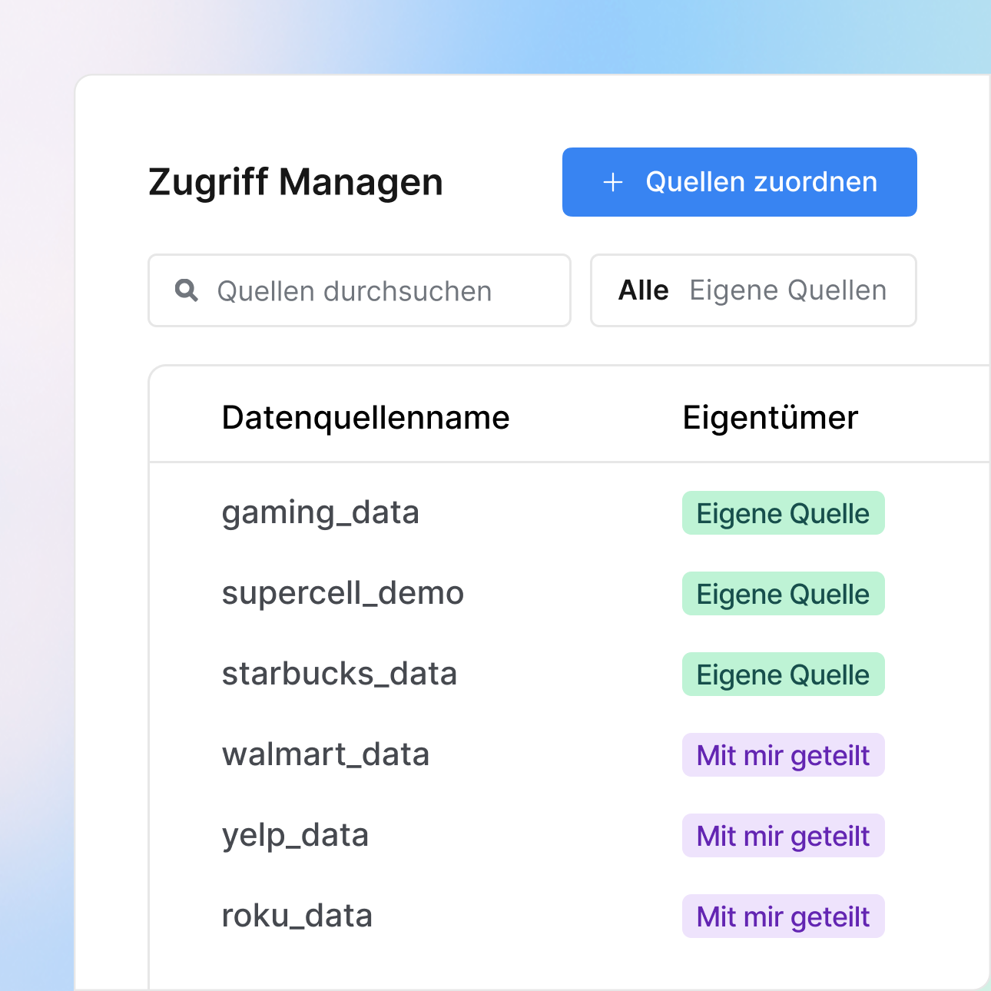Switch to the Eigene Quellen tab
Viewport: 991px width, 991px height.
click(787, 290)
